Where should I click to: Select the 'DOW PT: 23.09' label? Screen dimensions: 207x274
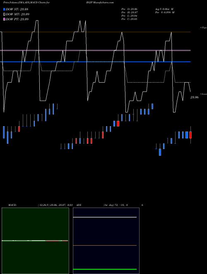pos(17,19)
